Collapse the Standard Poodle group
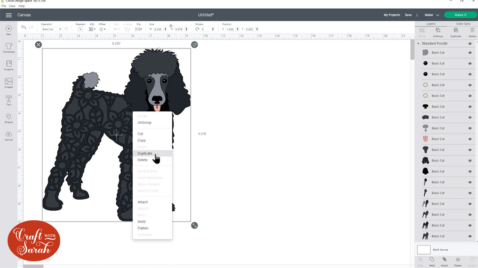 (x=418, y=43)
